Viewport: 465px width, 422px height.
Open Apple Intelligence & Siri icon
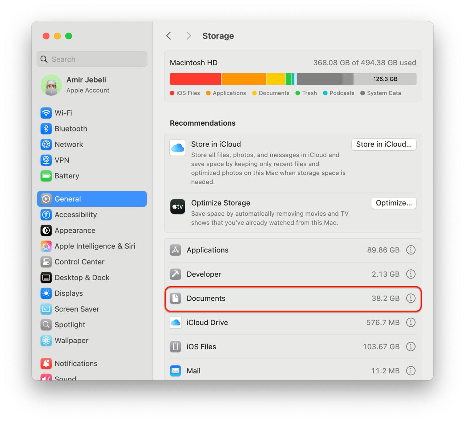pos(46,246)
